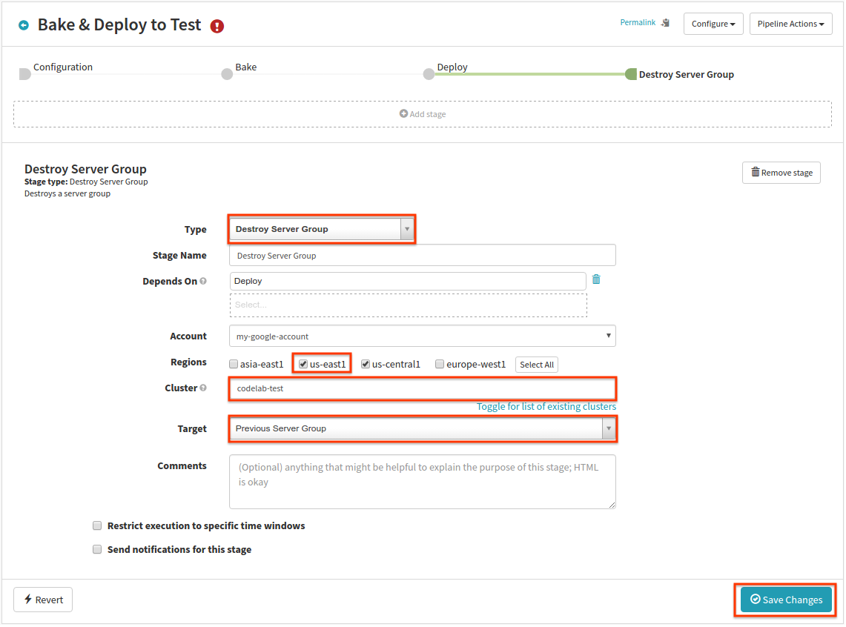846x627 pixels.
Task: Open the Permalink link
Action: (x=638, y=23)
